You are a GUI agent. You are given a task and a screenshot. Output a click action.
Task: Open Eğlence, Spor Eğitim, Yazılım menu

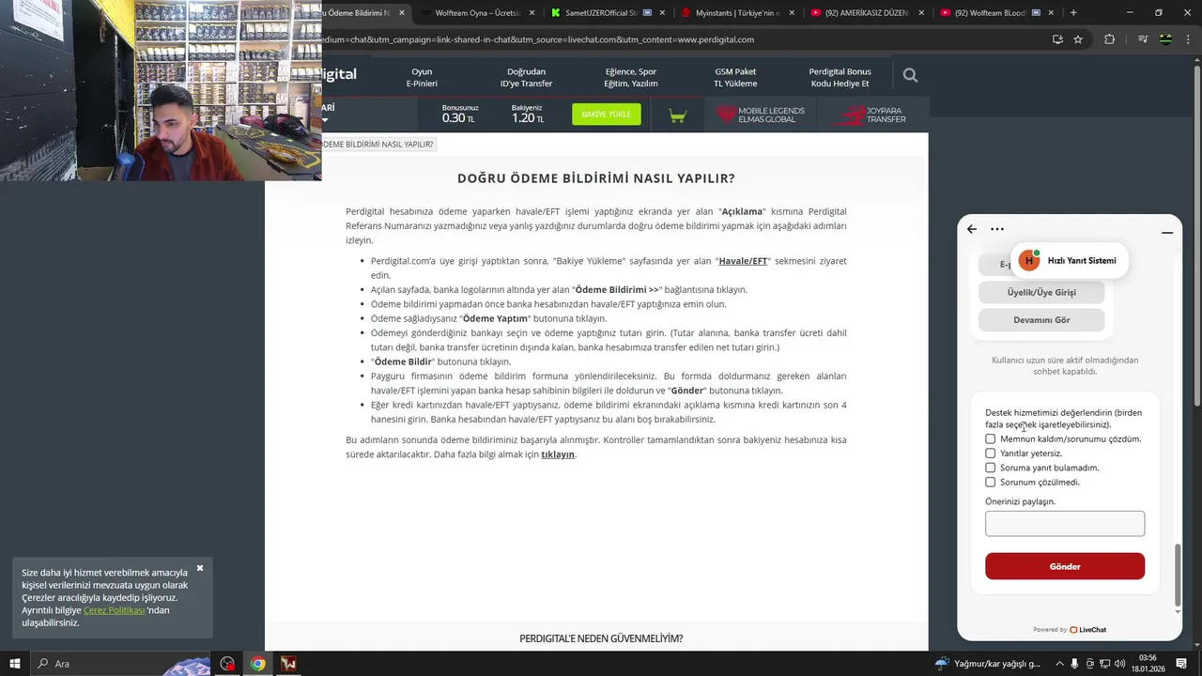click(x=631, y=77)
